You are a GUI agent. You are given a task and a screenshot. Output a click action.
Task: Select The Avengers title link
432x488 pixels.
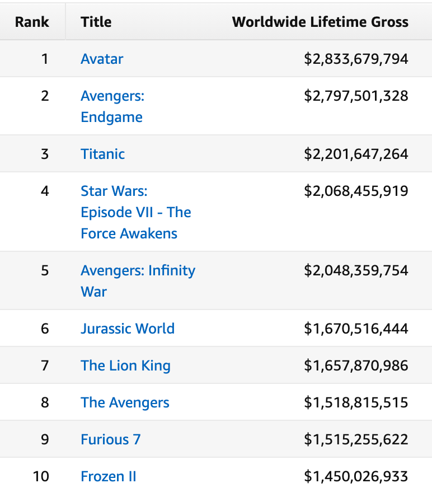[x=125, y=402]
